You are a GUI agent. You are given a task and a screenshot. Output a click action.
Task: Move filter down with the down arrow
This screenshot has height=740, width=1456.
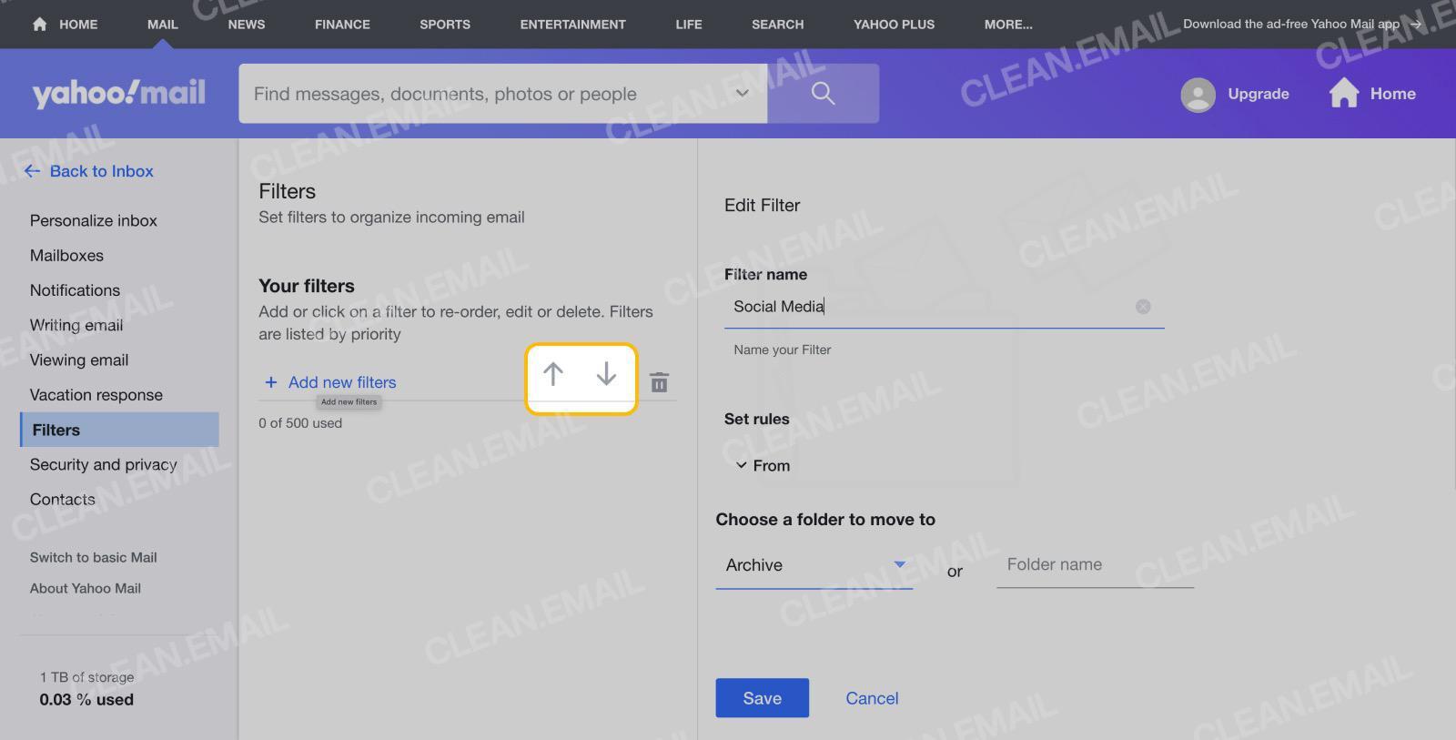[x=606, y=374]
